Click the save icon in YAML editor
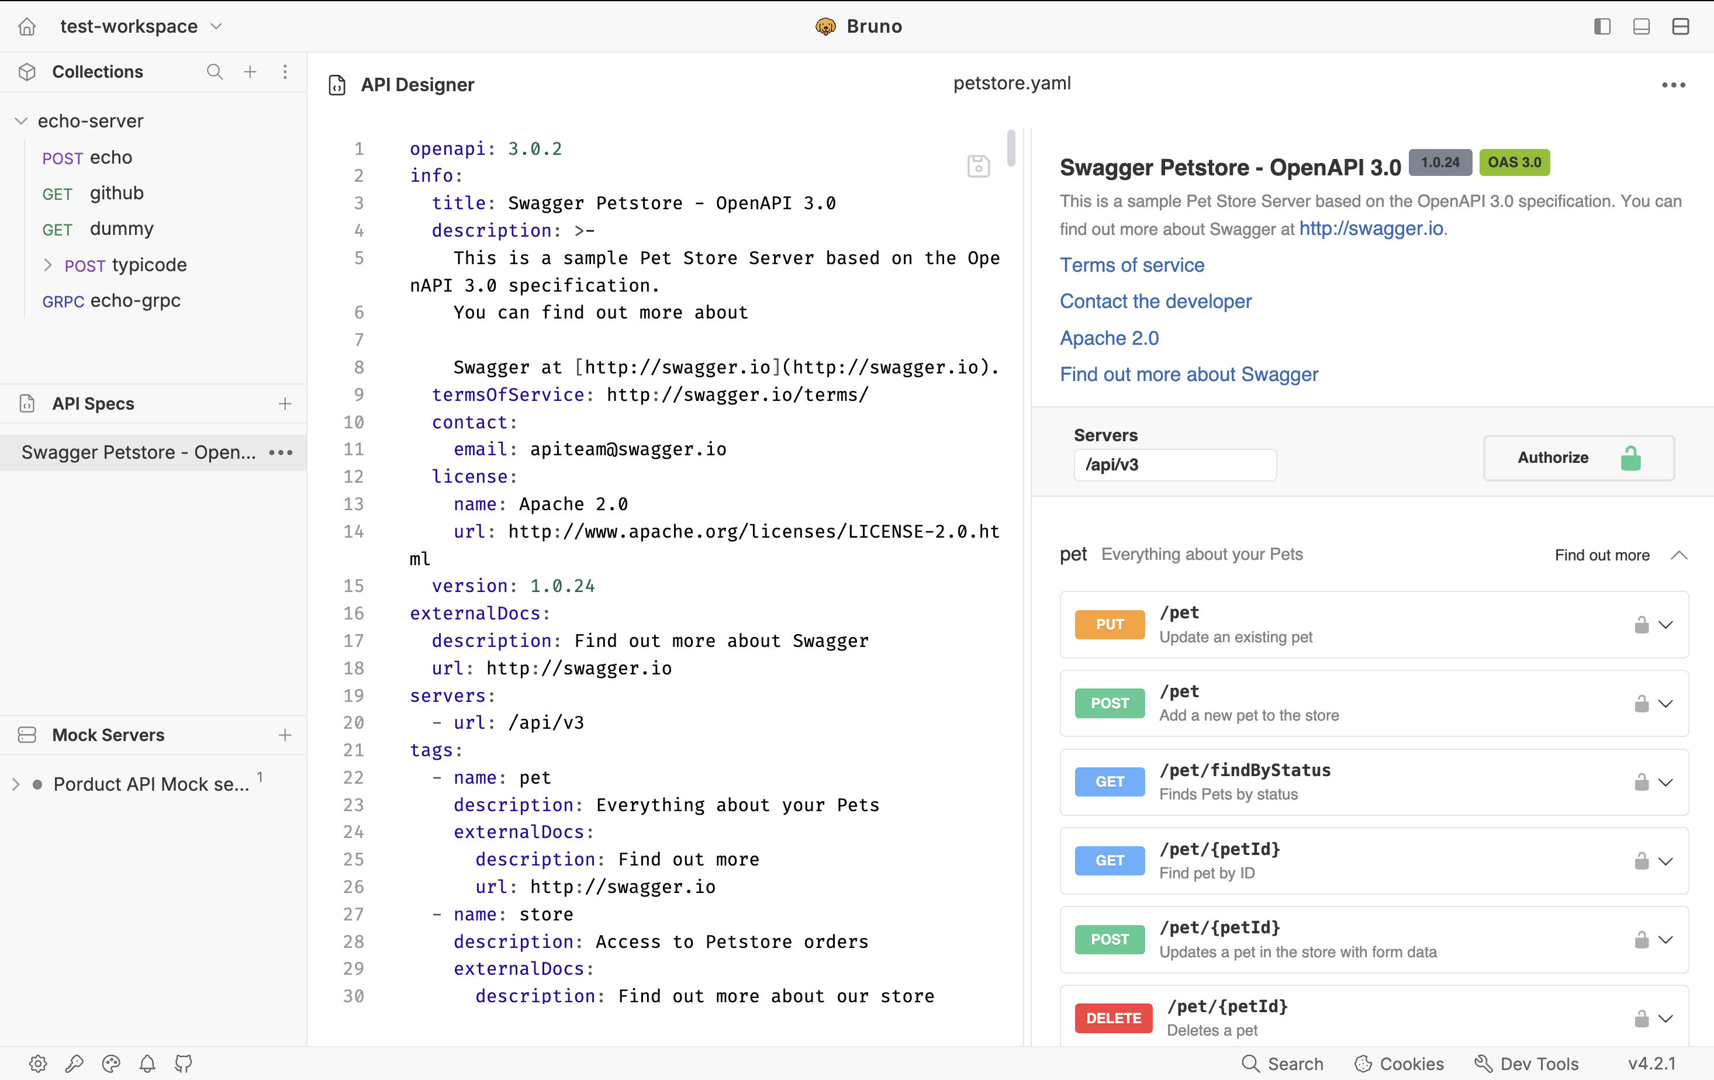1714x1080 pixels. 978,167
